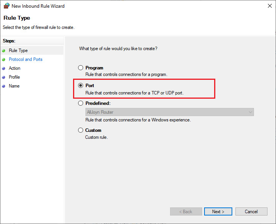Viewport: 276px width, 224px height.
Task: Click the green bullet beside Protocol and Ports
Action: (4, 59)
